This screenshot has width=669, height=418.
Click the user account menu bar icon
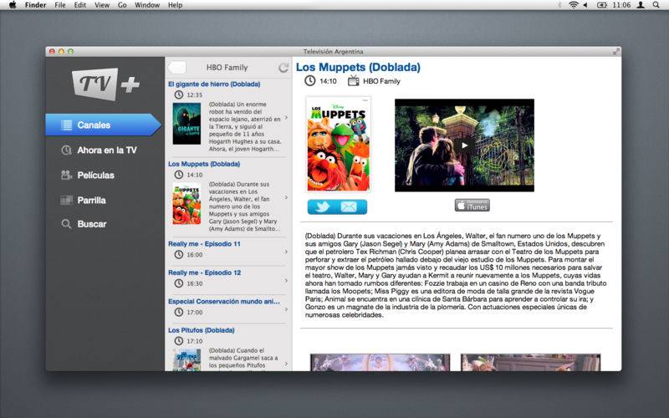pyautogui.click(x=641, y=5)
